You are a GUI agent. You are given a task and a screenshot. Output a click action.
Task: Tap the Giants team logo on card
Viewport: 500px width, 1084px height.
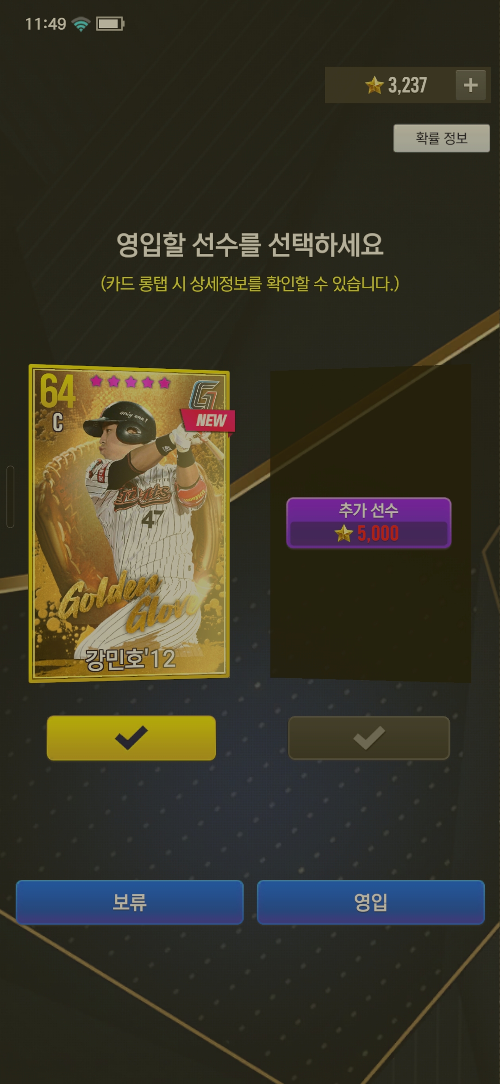[204, 395]
